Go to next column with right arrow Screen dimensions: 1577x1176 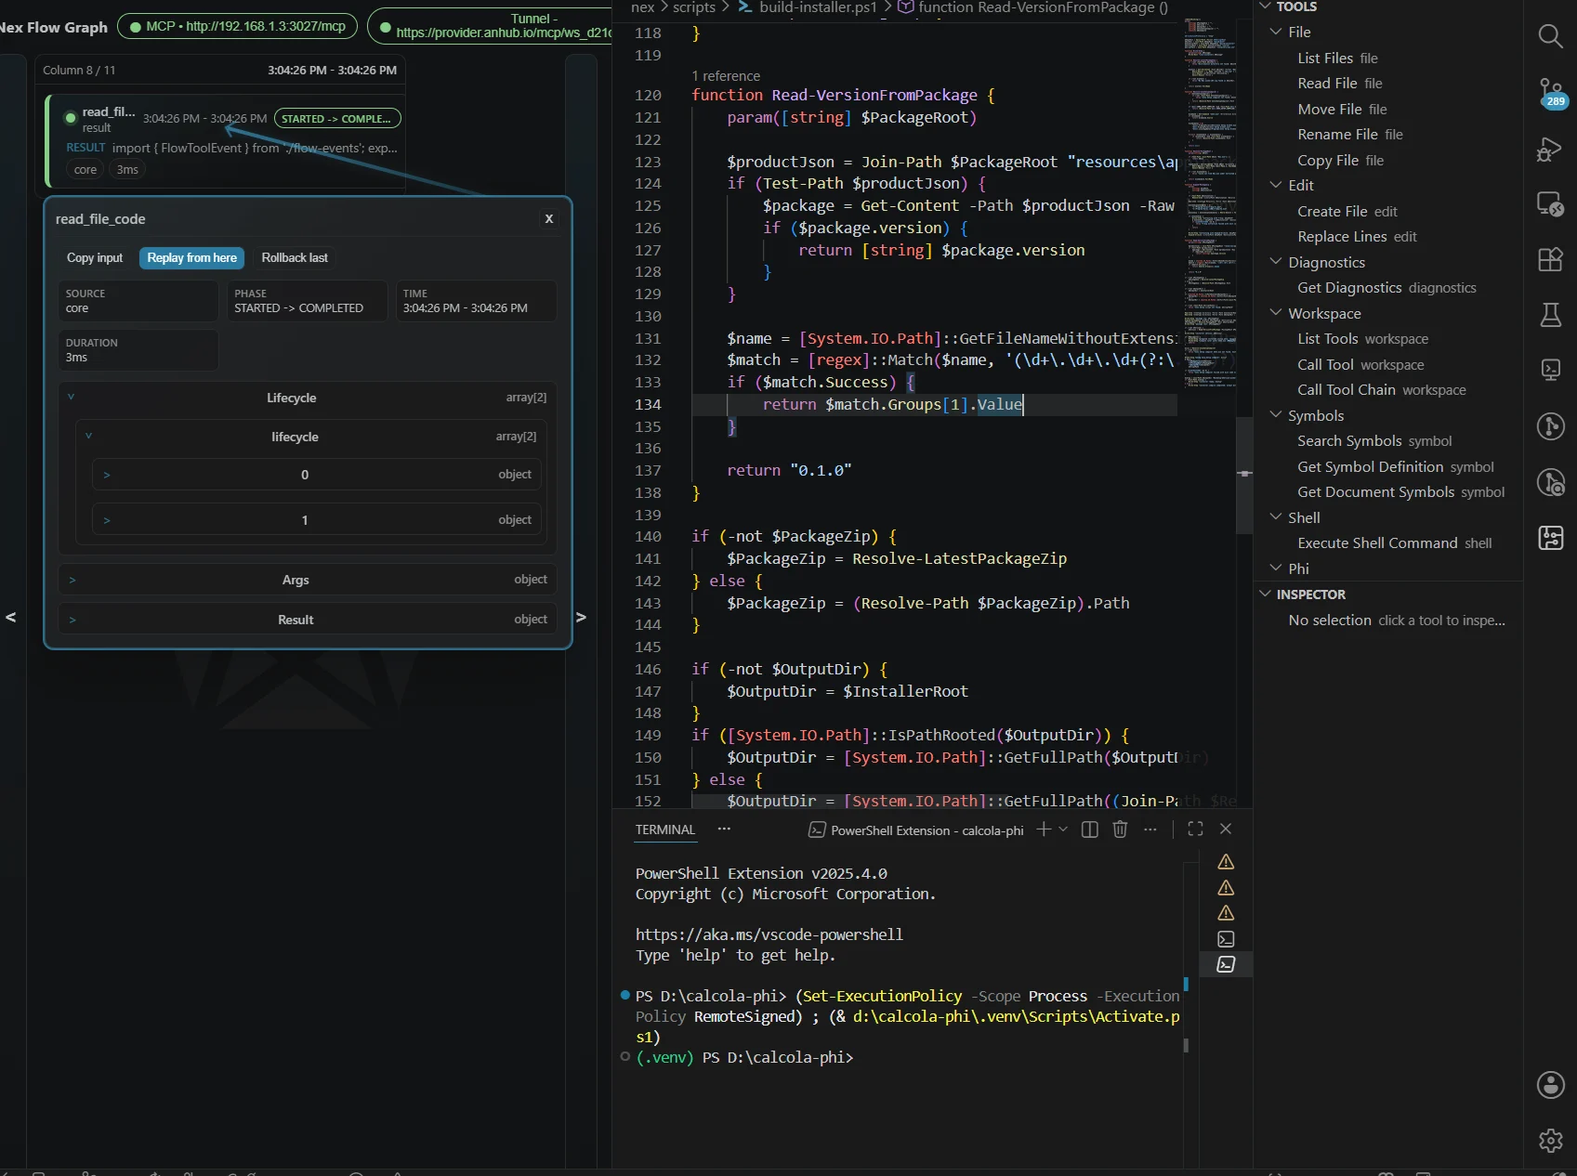point(581,617)
